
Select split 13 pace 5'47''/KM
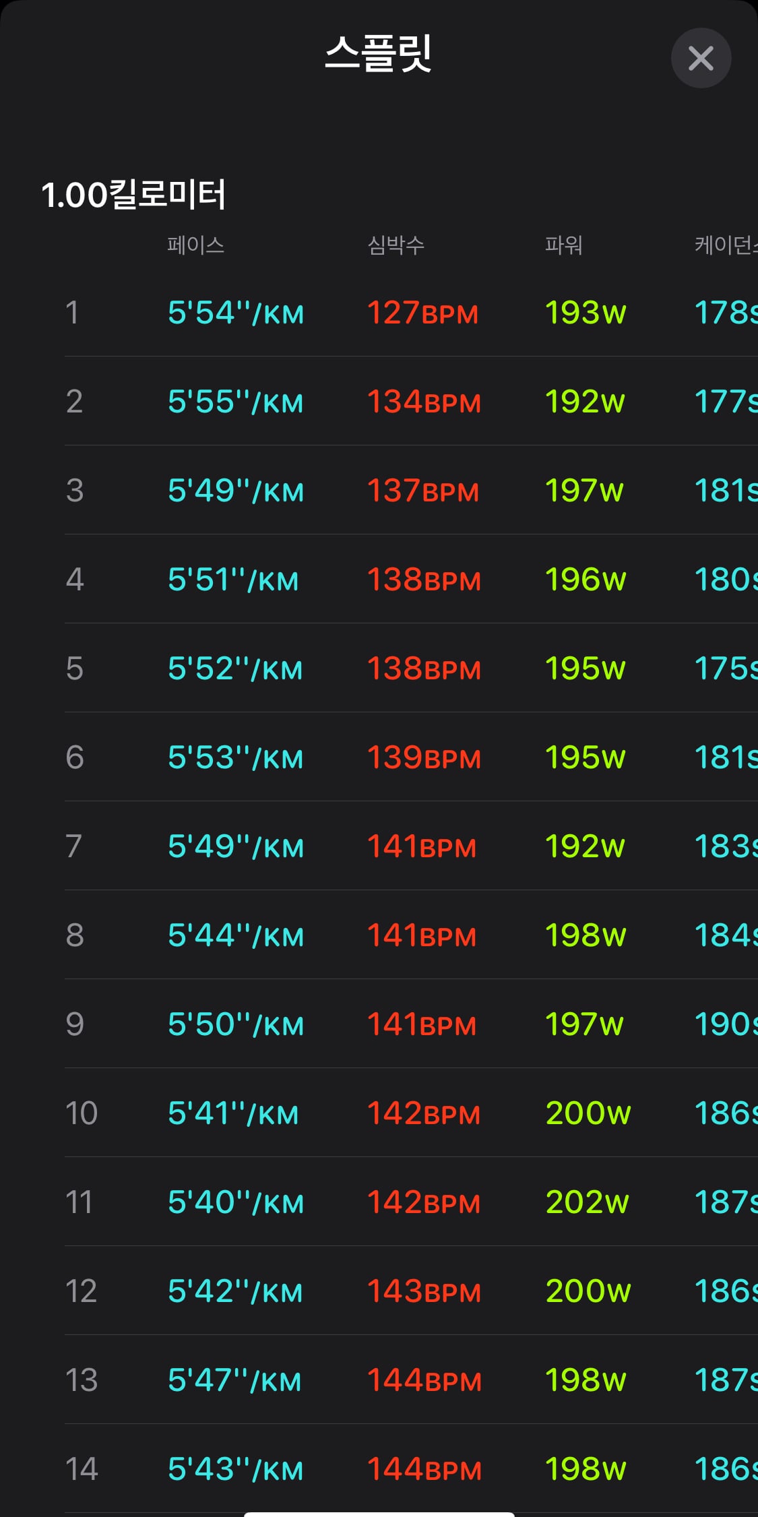coord(234,1380)
